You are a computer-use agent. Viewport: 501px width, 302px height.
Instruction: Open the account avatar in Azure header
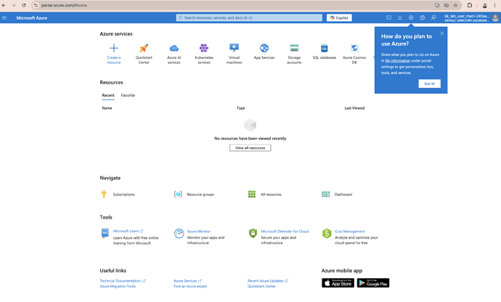(x=495, y=18)
